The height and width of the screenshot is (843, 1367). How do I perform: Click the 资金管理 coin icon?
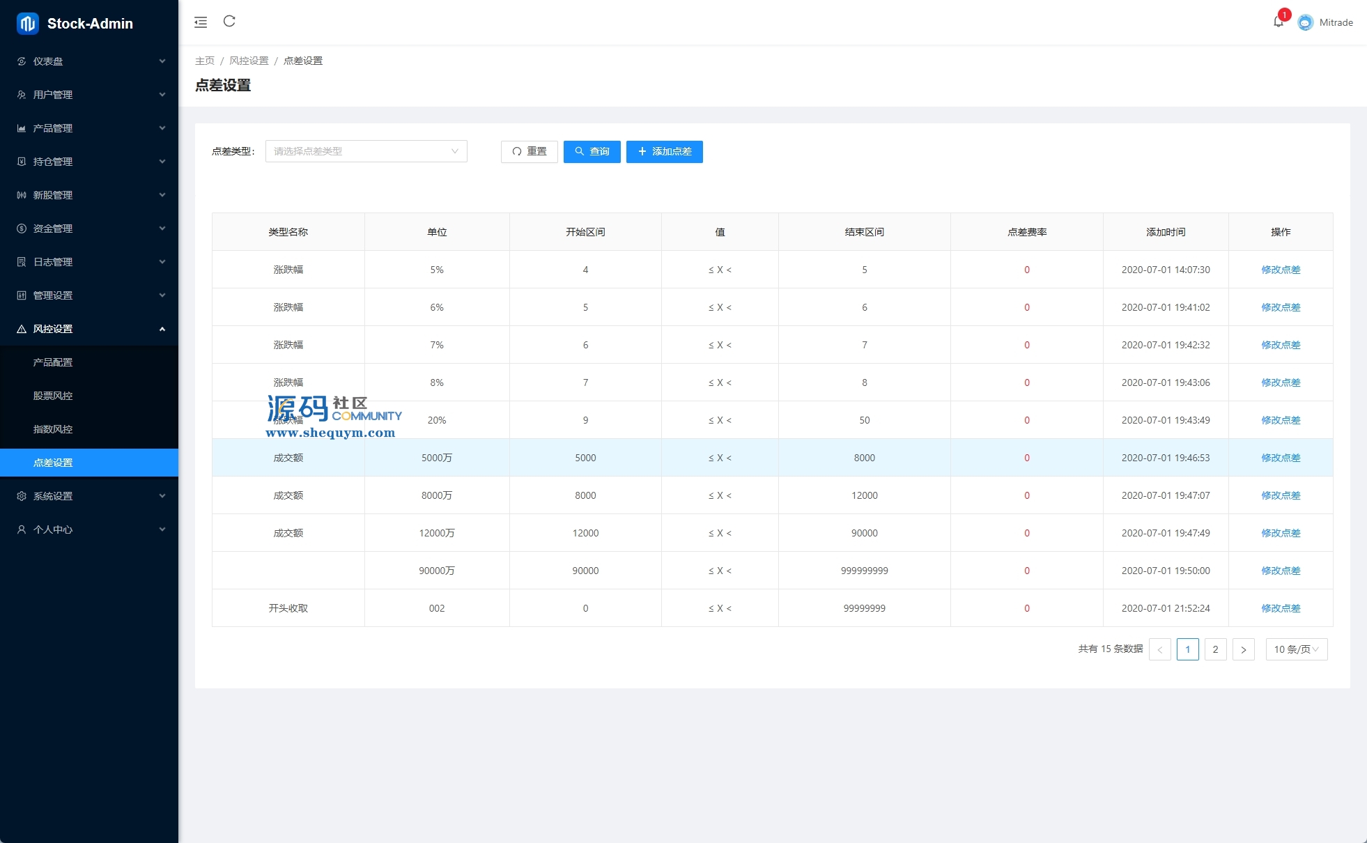tap(22, 229)
